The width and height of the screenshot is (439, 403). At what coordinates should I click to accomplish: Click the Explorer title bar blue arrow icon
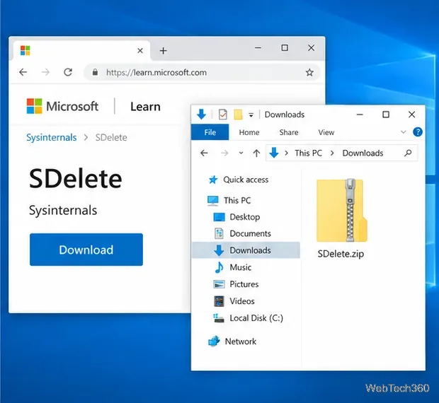(201, 115)
